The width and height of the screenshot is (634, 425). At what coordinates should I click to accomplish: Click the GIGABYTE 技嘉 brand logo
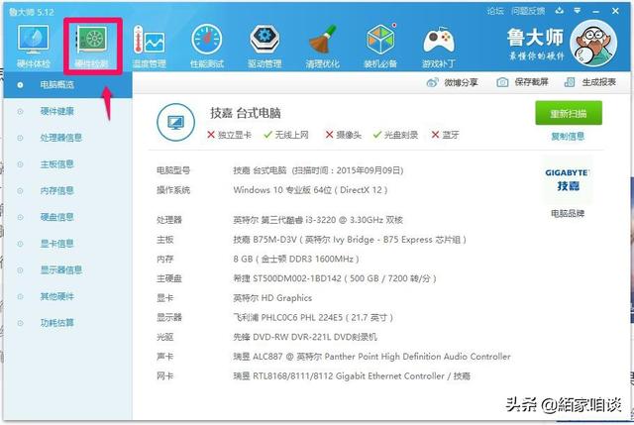(568, 180)
